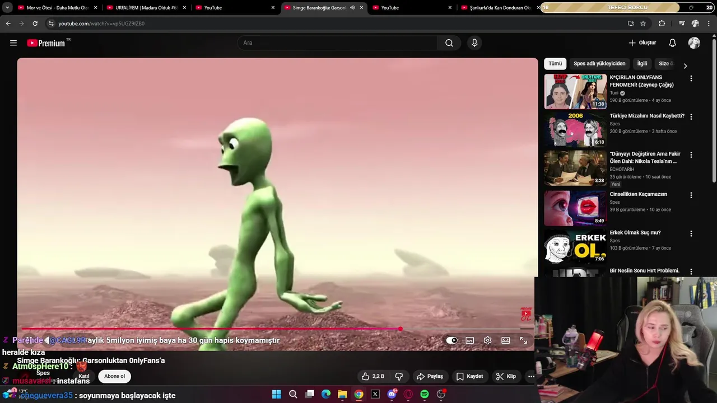This screenshot has height=403, width=717.
Task: Open options for K*ÇIRILAN ONLYFANS video
Action: [691, 78]
